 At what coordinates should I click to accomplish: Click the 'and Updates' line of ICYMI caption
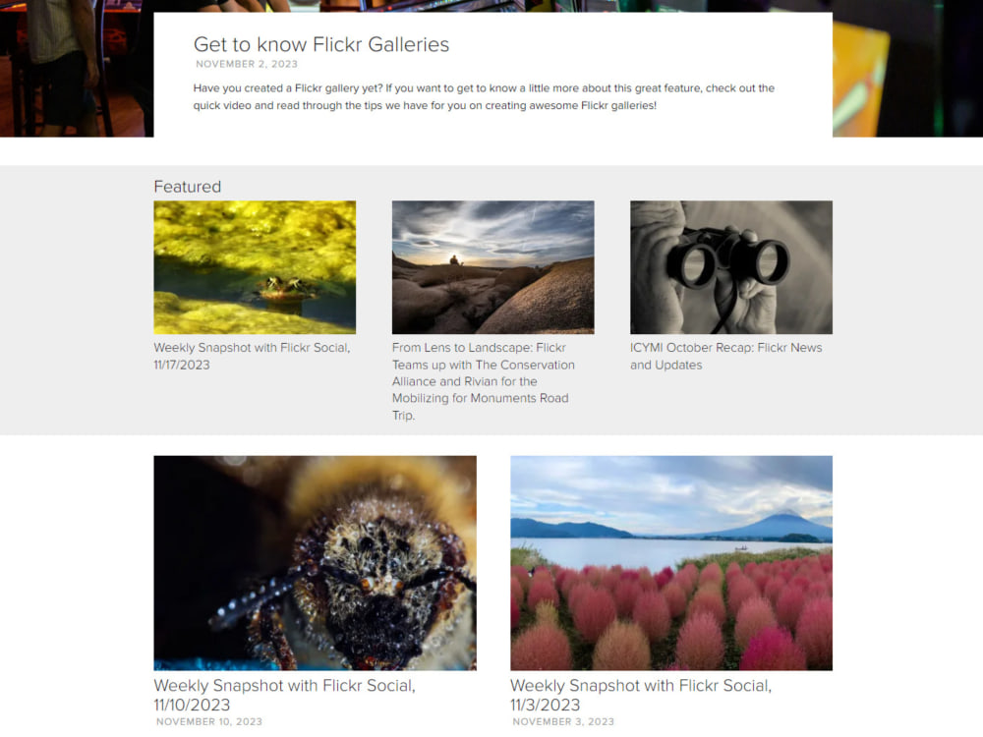665,365
